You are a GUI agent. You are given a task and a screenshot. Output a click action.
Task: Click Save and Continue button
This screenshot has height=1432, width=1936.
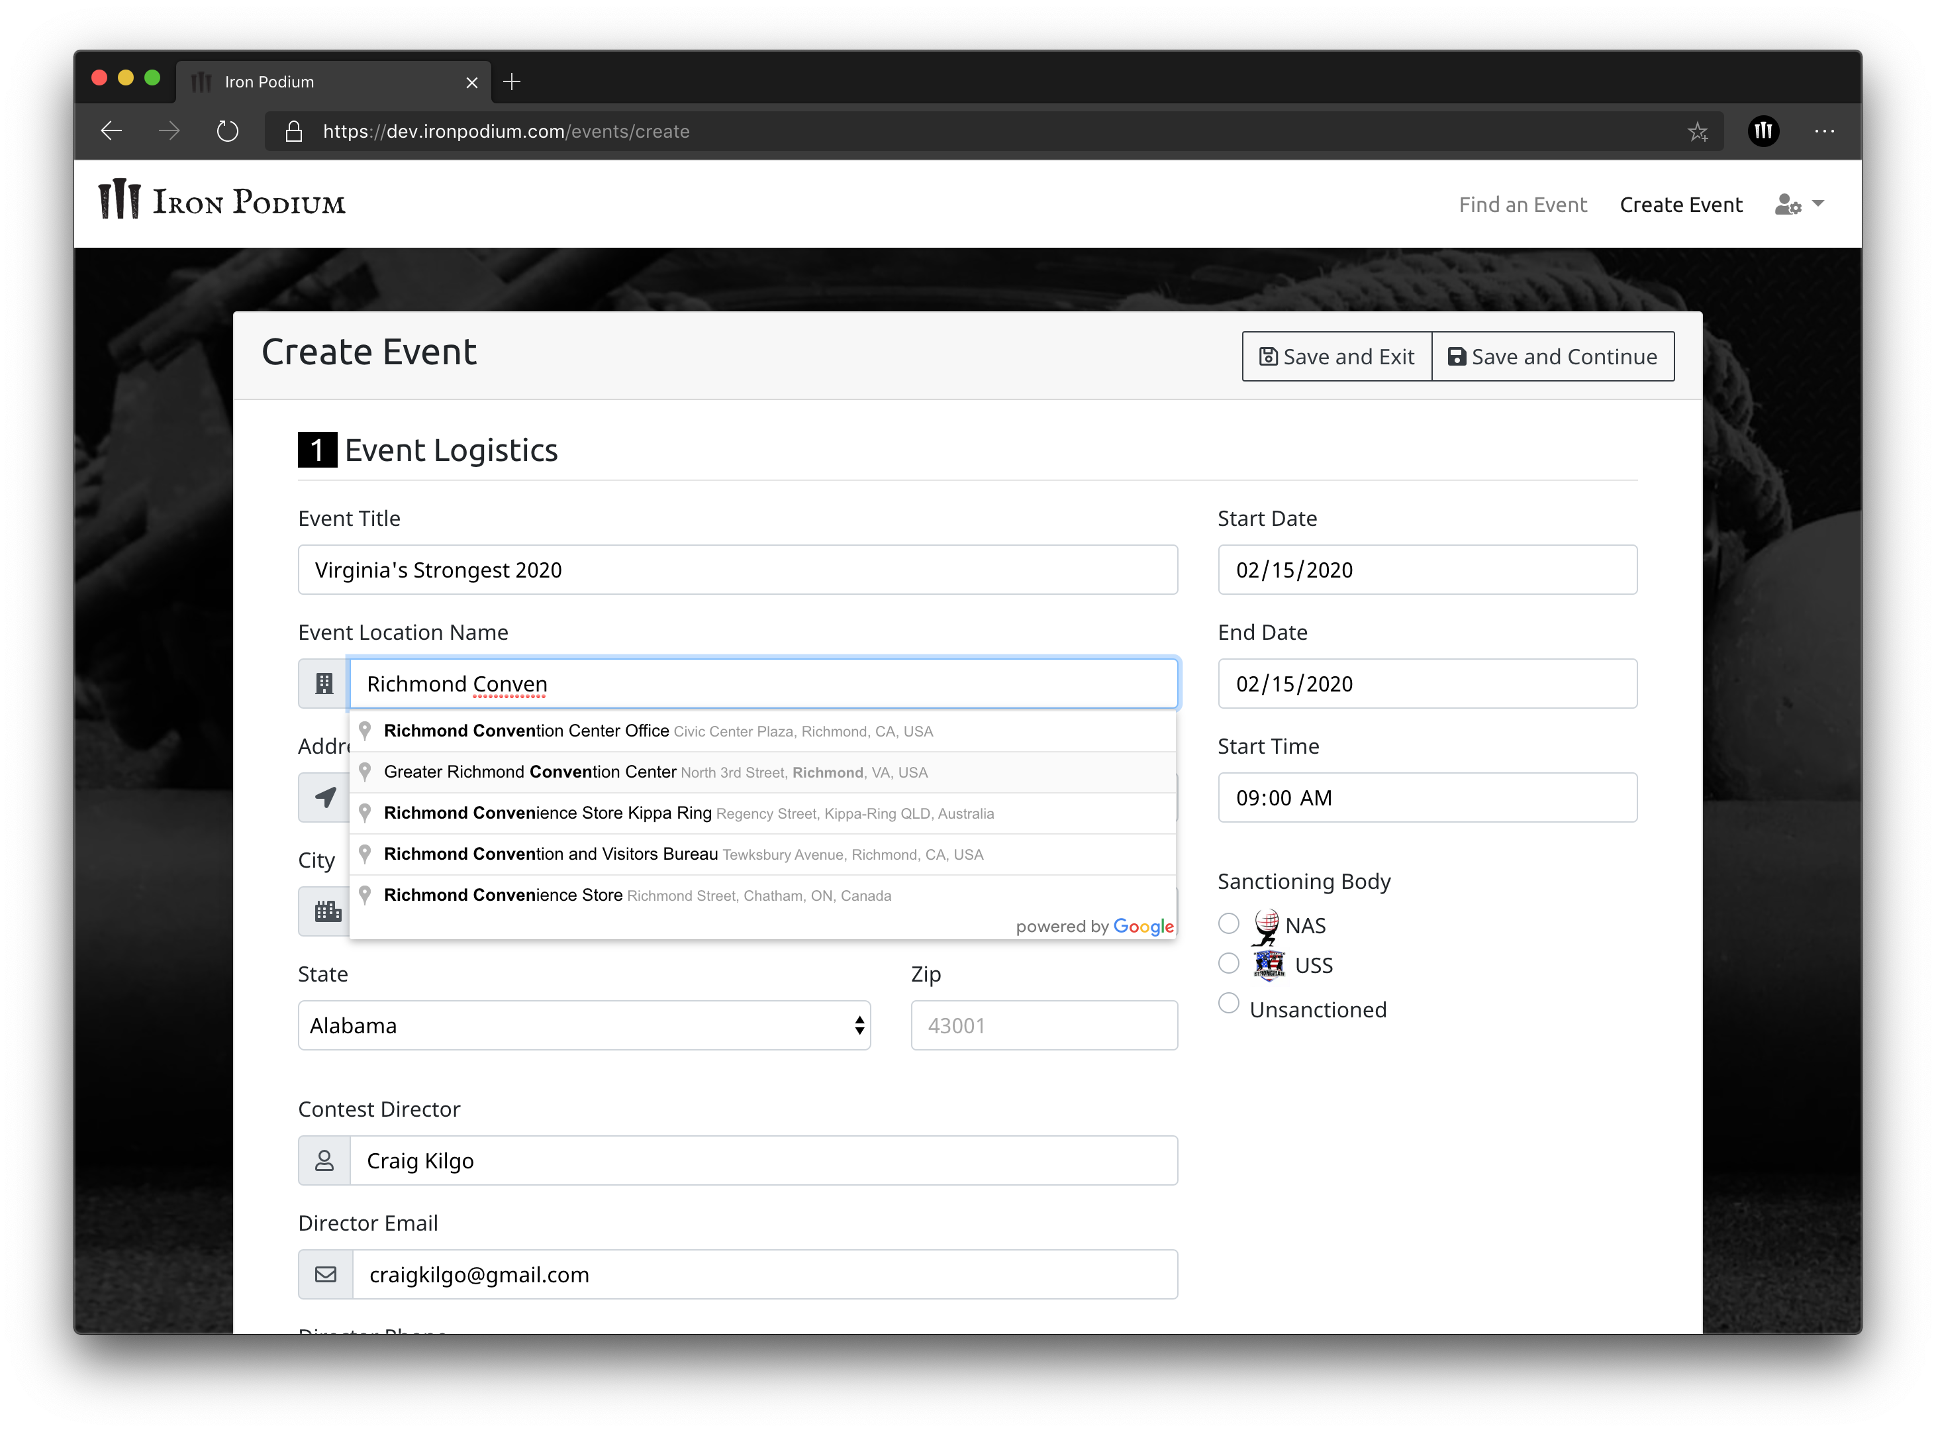click(1552, 356)
